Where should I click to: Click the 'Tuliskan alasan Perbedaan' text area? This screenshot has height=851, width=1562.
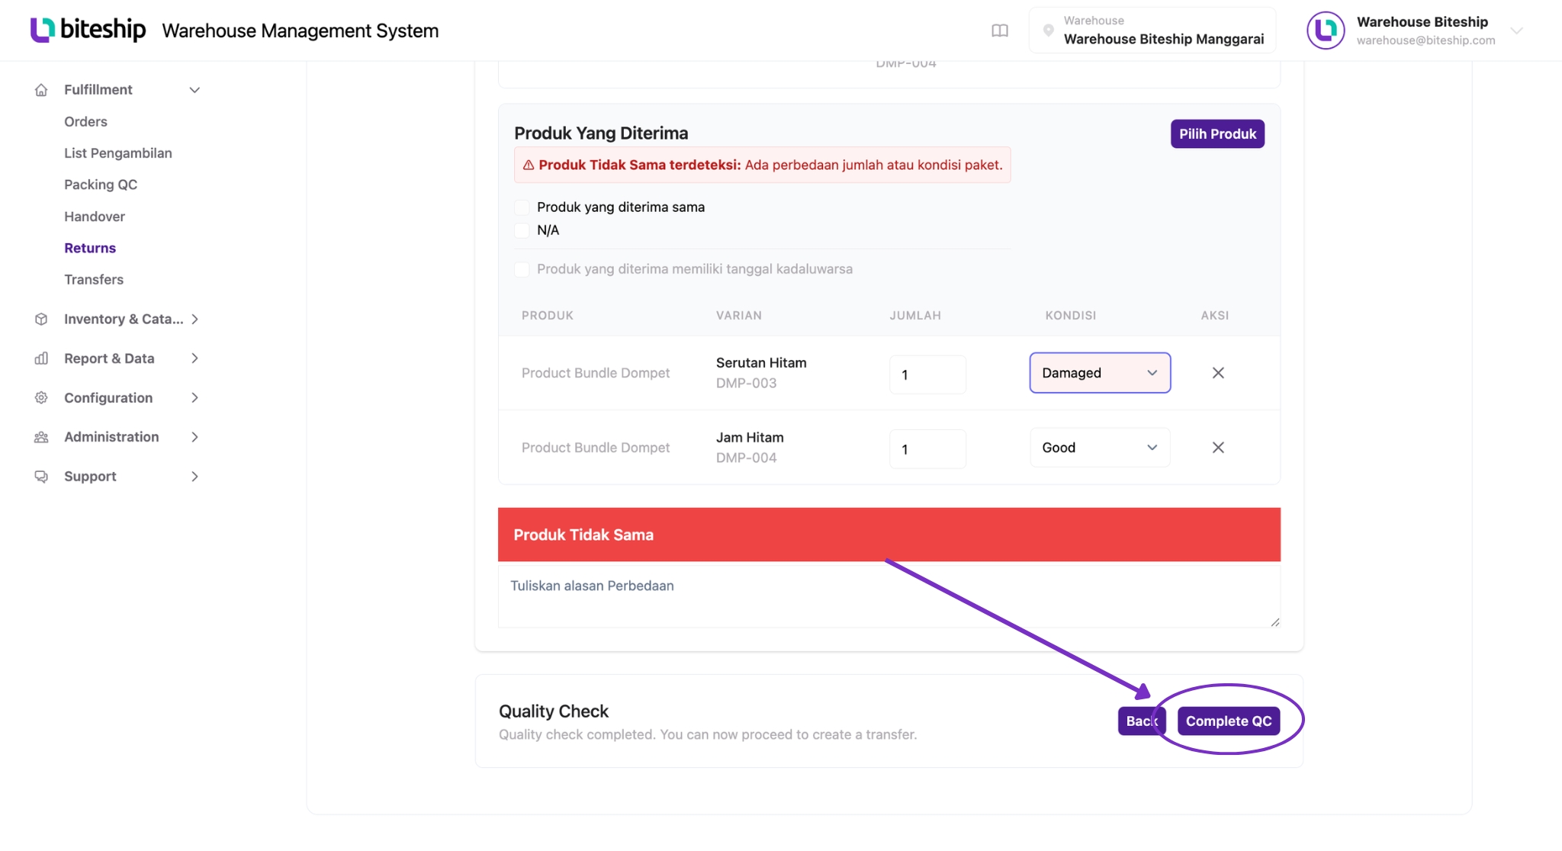(x=889, y=595)
